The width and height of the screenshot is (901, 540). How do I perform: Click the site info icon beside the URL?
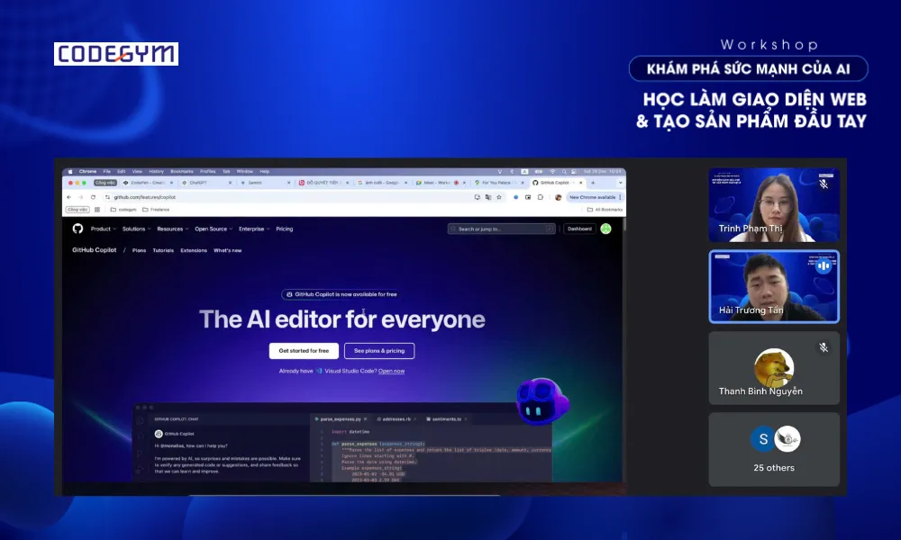pos(107,197)
